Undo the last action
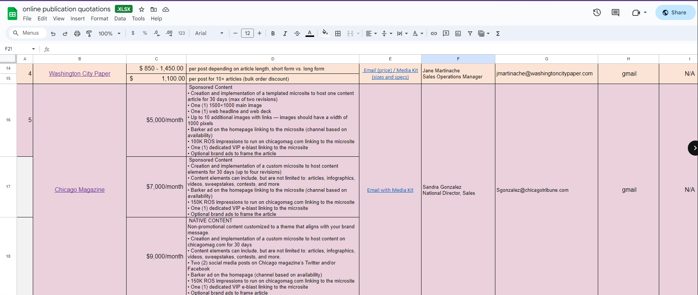Image resolution: width=698 pixels, height=295 pixels. point(53,34)
